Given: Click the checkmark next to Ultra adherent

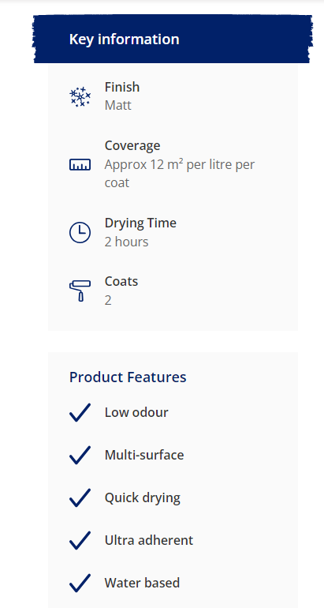Looking at the screenshot, I should pos(80,540).
